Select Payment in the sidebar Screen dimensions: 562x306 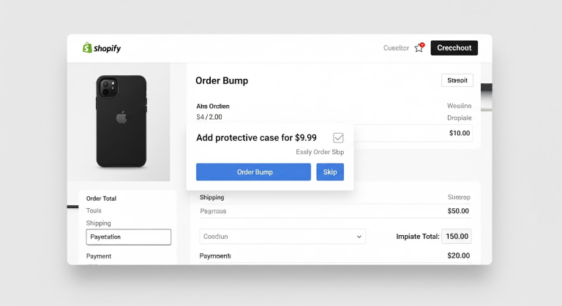pos(99,256)
